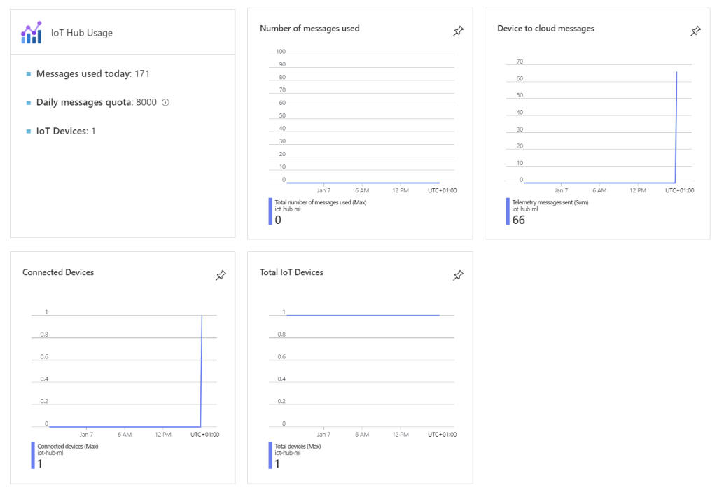Pin the Connected Devices chart
This screenshot has width=717, height=492.
[221, 276]
